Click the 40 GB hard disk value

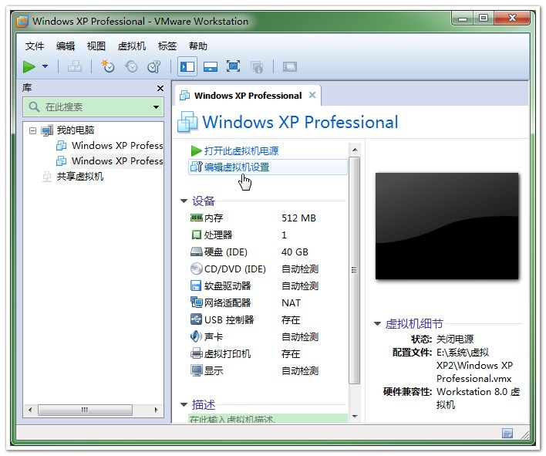tap(295, 252)
